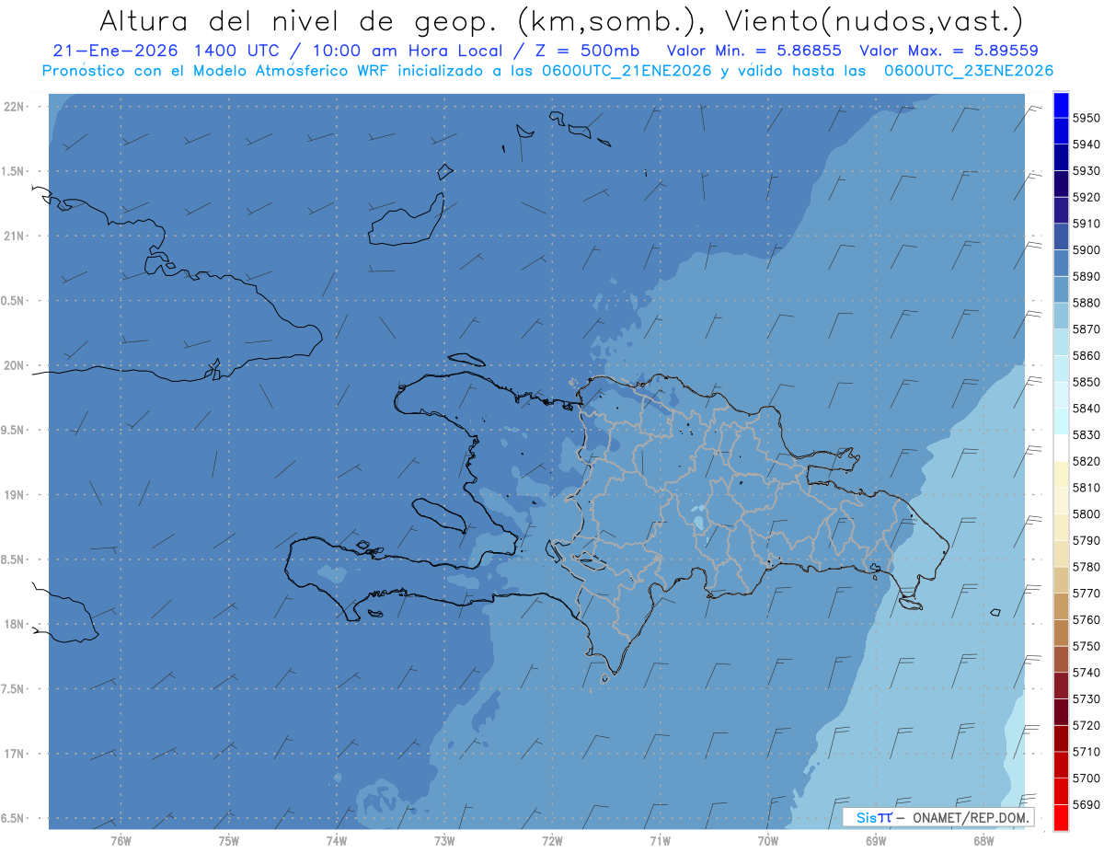Click the longitude axis label "69W"

tap(876, 841)
